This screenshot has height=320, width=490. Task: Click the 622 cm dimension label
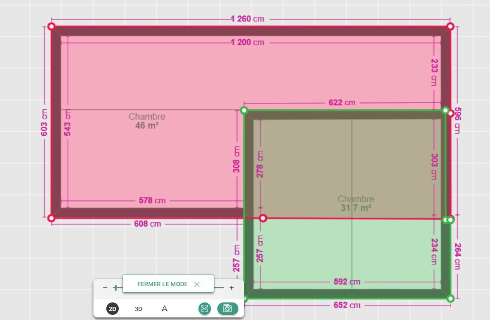[342, 102]
